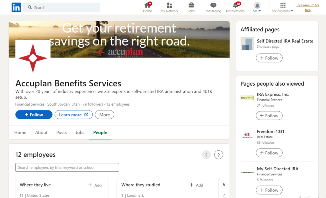The width and height of the screenshot is (326, 198).
Task: Click the employee search field
Action: pyautogui.click(x=67, y=167)
